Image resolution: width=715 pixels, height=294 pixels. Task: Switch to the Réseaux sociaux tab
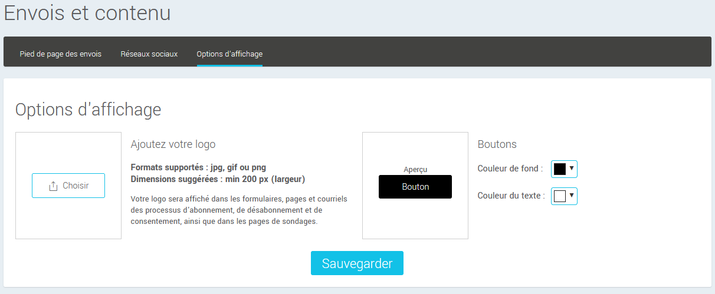(x=149, y=54)
